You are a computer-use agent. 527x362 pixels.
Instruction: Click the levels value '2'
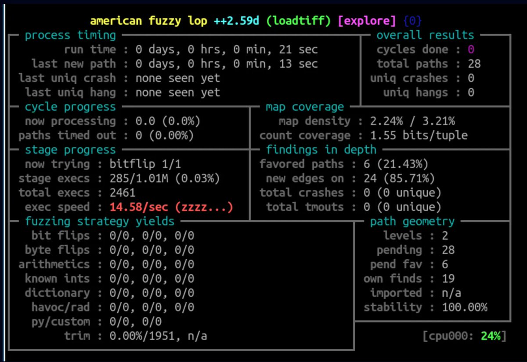pyautogui.click(x=445, y=236)
